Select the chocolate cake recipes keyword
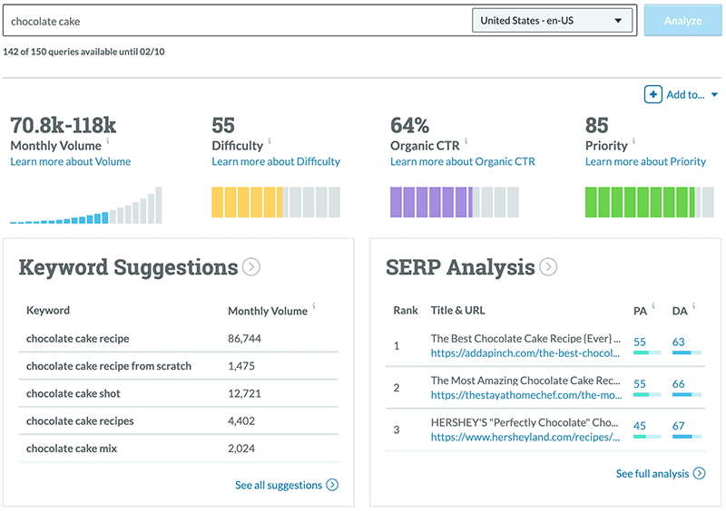 click(x=80, y=420)
